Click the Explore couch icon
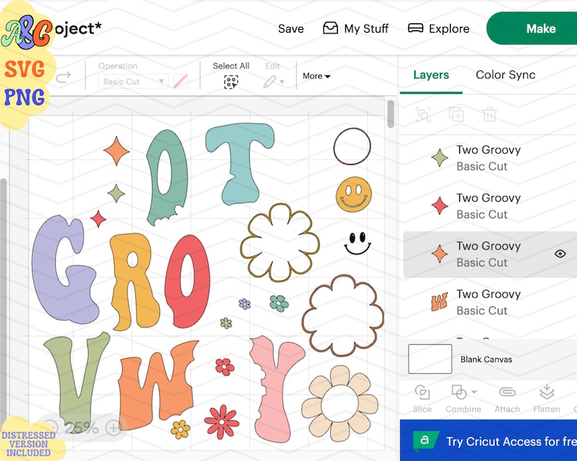 pos(416,28)
